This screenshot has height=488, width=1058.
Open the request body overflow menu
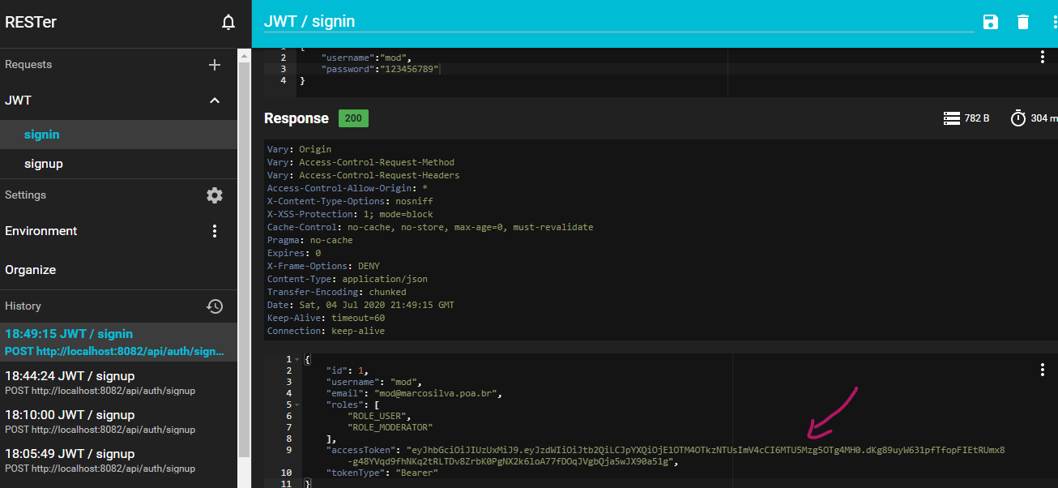(x=1042, y=55)
